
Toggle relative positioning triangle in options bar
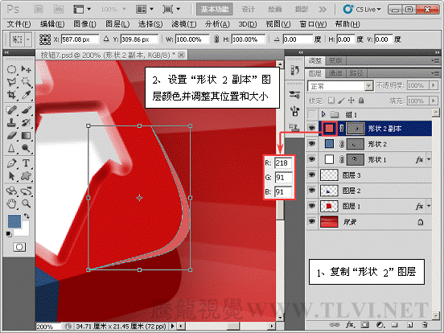pyautogui.click(x=106, y=39)
